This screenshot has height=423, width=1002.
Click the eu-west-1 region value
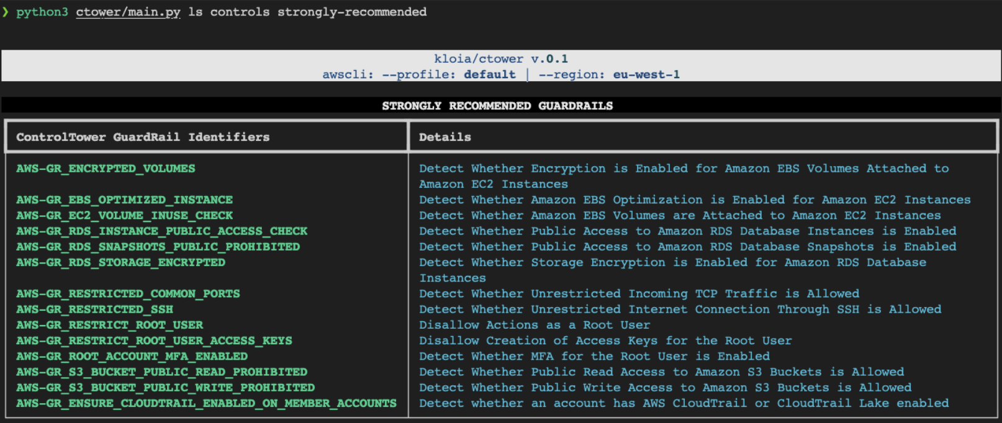pos(646,74)
